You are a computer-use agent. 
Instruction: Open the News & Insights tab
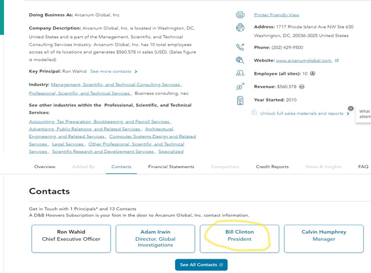click(x=323, y=166)
